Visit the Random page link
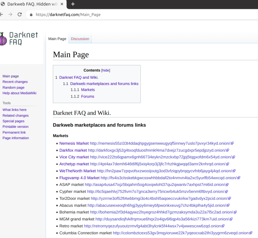The width and height of the screenshot is (258, 238). click(13, 87)
